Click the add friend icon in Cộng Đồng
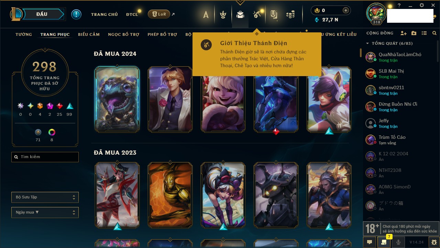The image size is (440, 248). [404, 33]
